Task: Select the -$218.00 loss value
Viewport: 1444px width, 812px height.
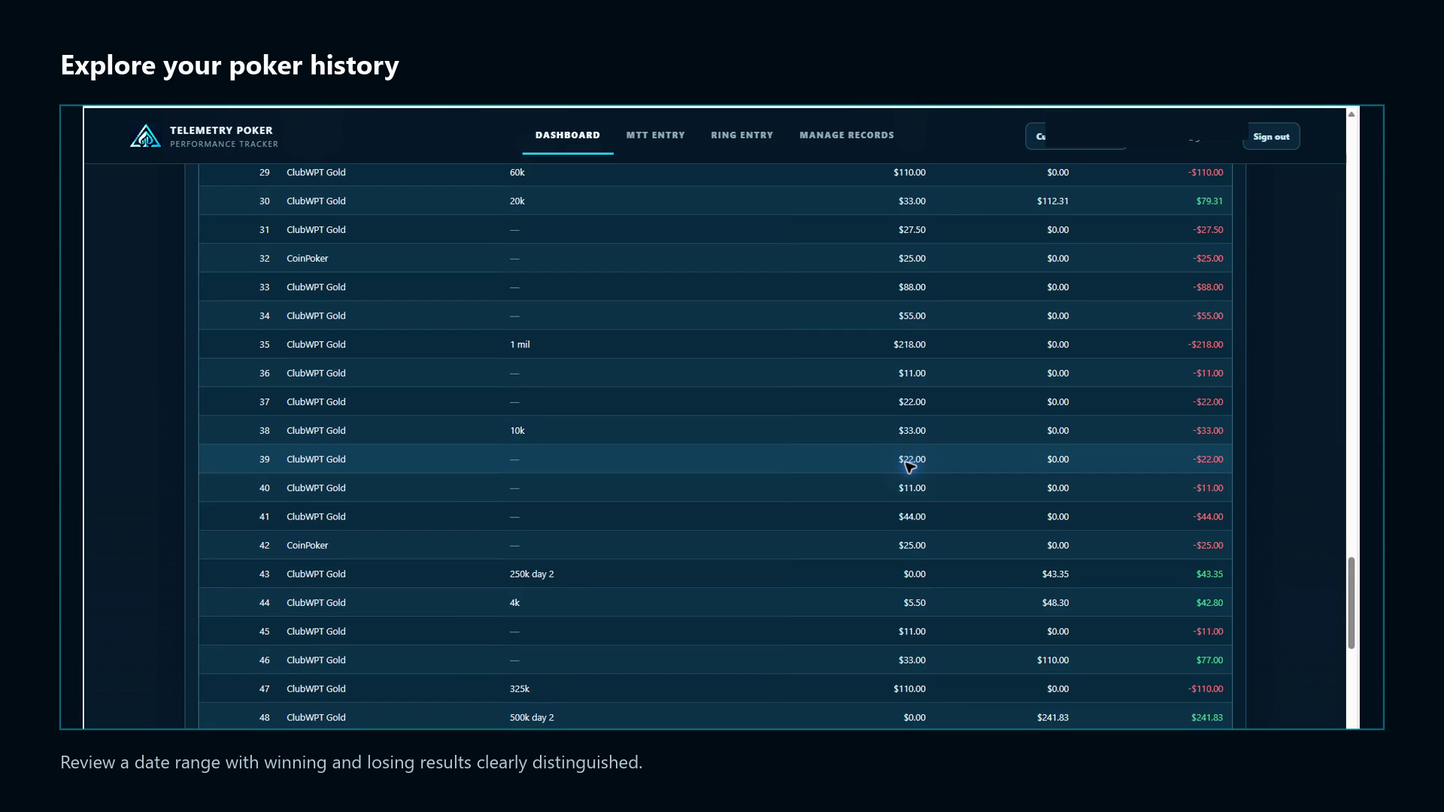Action: point(1206,345)
